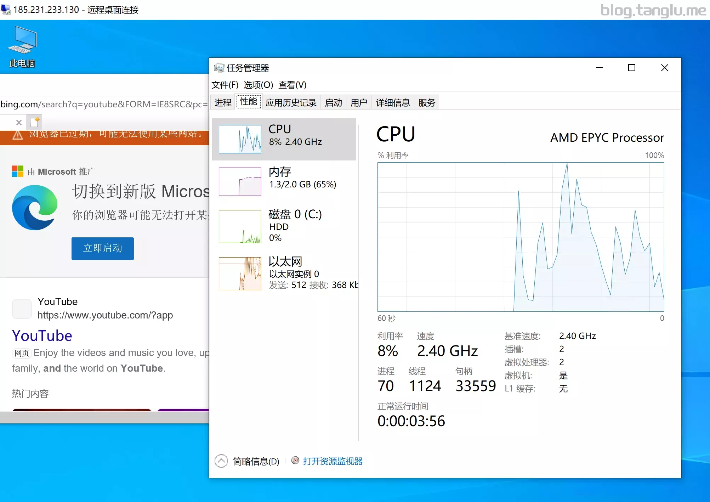Screen dimensions: 710x502
Task: Open the blue YouTube result title
Action: coord(42,335)
